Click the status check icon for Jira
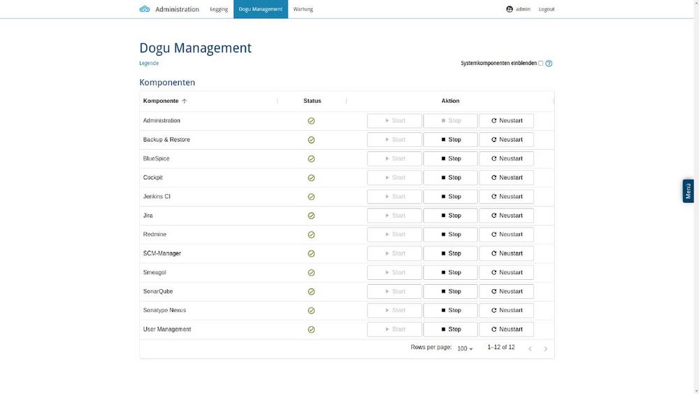Viewport: 699px width, 394px height. (x=311, y=216)
